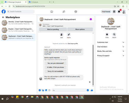This screenshot has height=103, width=129.
Task: Select the Messenger | Facebook tab
Action: click(15, 2)
